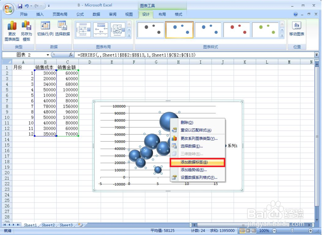This screenshot has height=235, width=322.
Task: Click the Office button logo
Action: 8,9
